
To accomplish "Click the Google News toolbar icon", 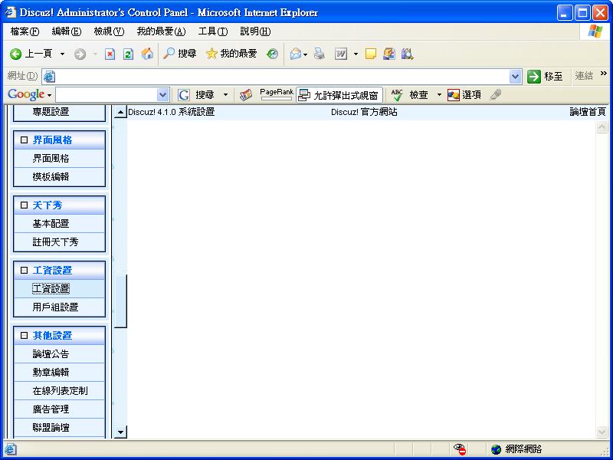I will click(x=245, y=94).
